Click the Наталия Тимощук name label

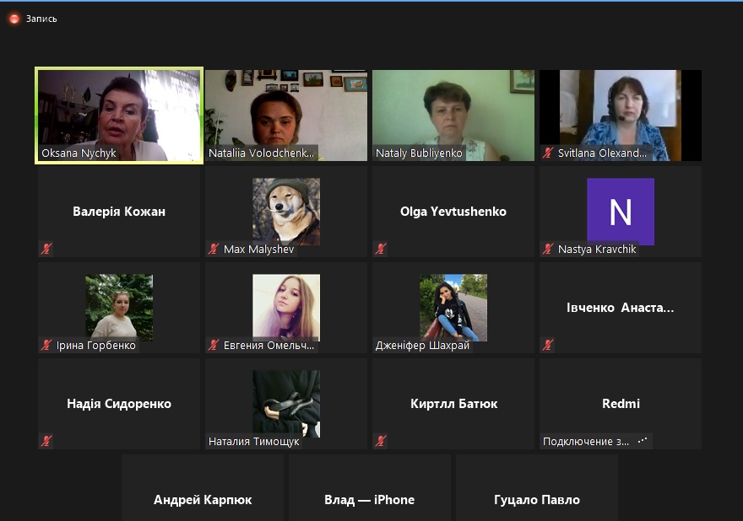(254, 442)
